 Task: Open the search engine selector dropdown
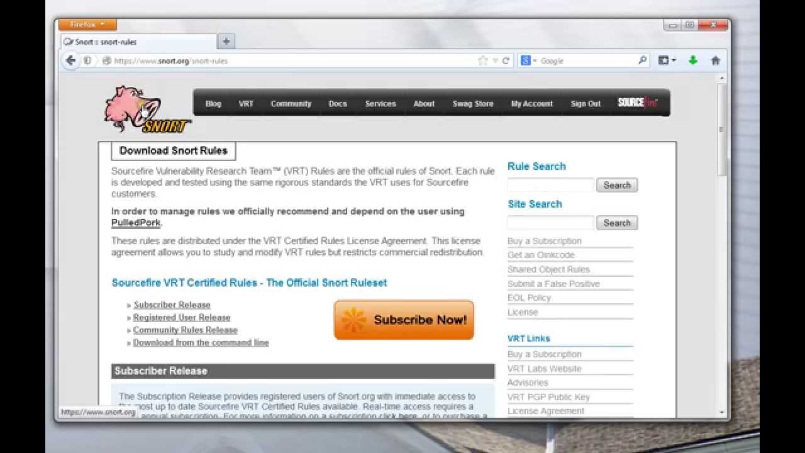[528, 61]
